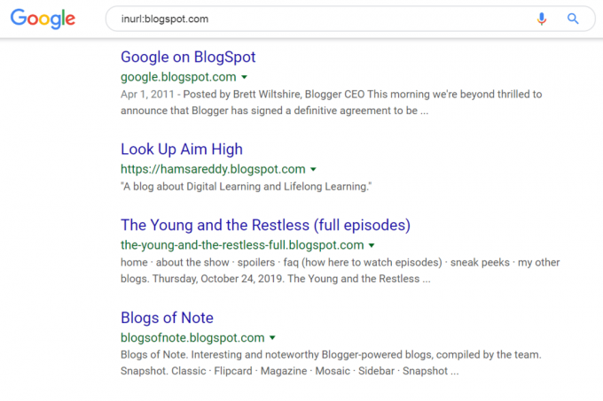Click the magnifying glass search icon

573,19
